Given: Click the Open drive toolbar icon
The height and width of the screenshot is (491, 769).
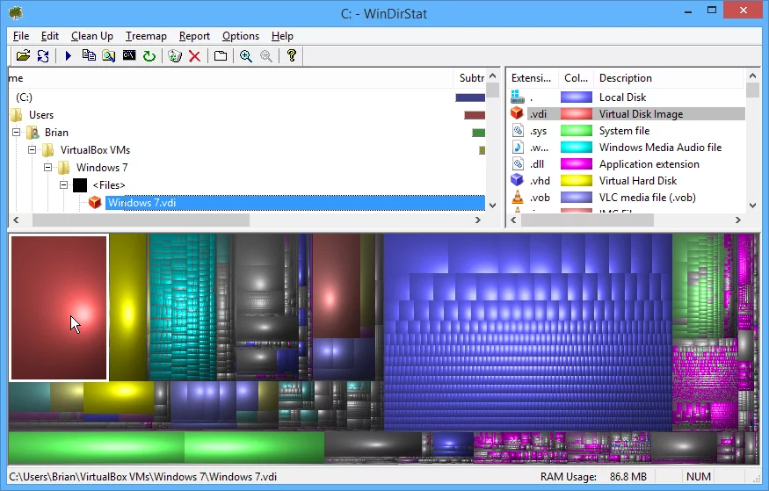Looking at the screenshot, I should pos(23,56).
